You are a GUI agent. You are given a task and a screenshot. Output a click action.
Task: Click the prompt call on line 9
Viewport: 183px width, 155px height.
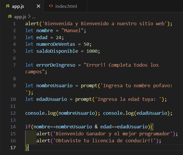pos(89,86)
